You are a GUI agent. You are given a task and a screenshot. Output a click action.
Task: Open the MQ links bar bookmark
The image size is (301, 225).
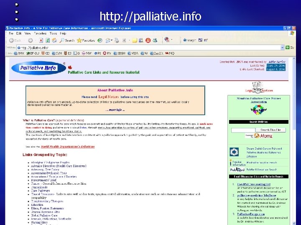pos(170,53)
